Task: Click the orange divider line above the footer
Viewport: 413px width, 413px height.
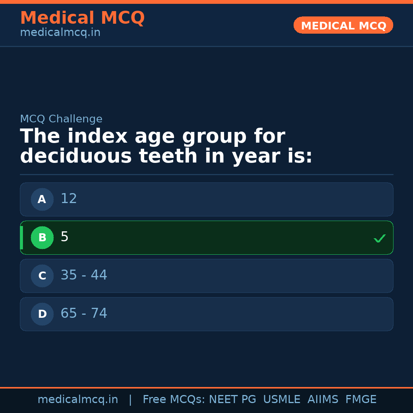Action: coord(206,387)
